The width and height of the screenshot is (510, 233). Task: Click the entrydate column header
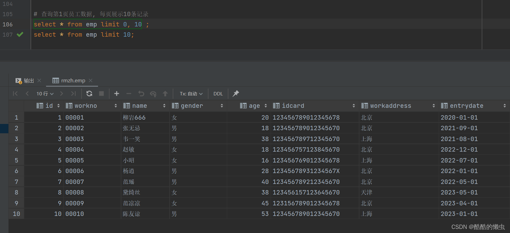474,106
